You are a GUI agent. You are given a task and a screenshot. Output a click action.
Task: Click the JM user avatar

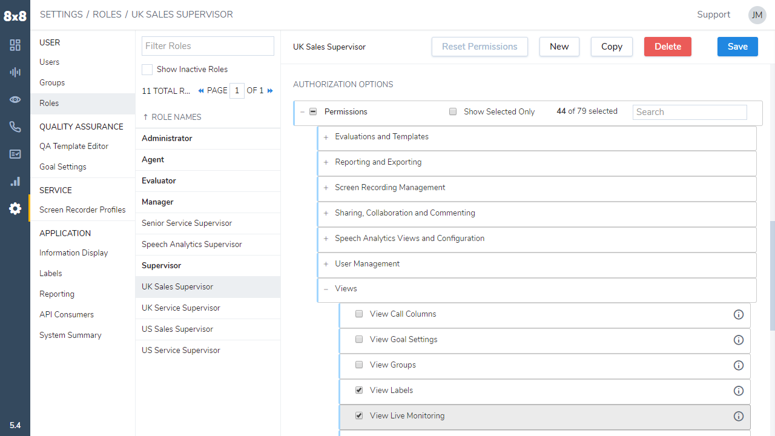tap(757, 15)
